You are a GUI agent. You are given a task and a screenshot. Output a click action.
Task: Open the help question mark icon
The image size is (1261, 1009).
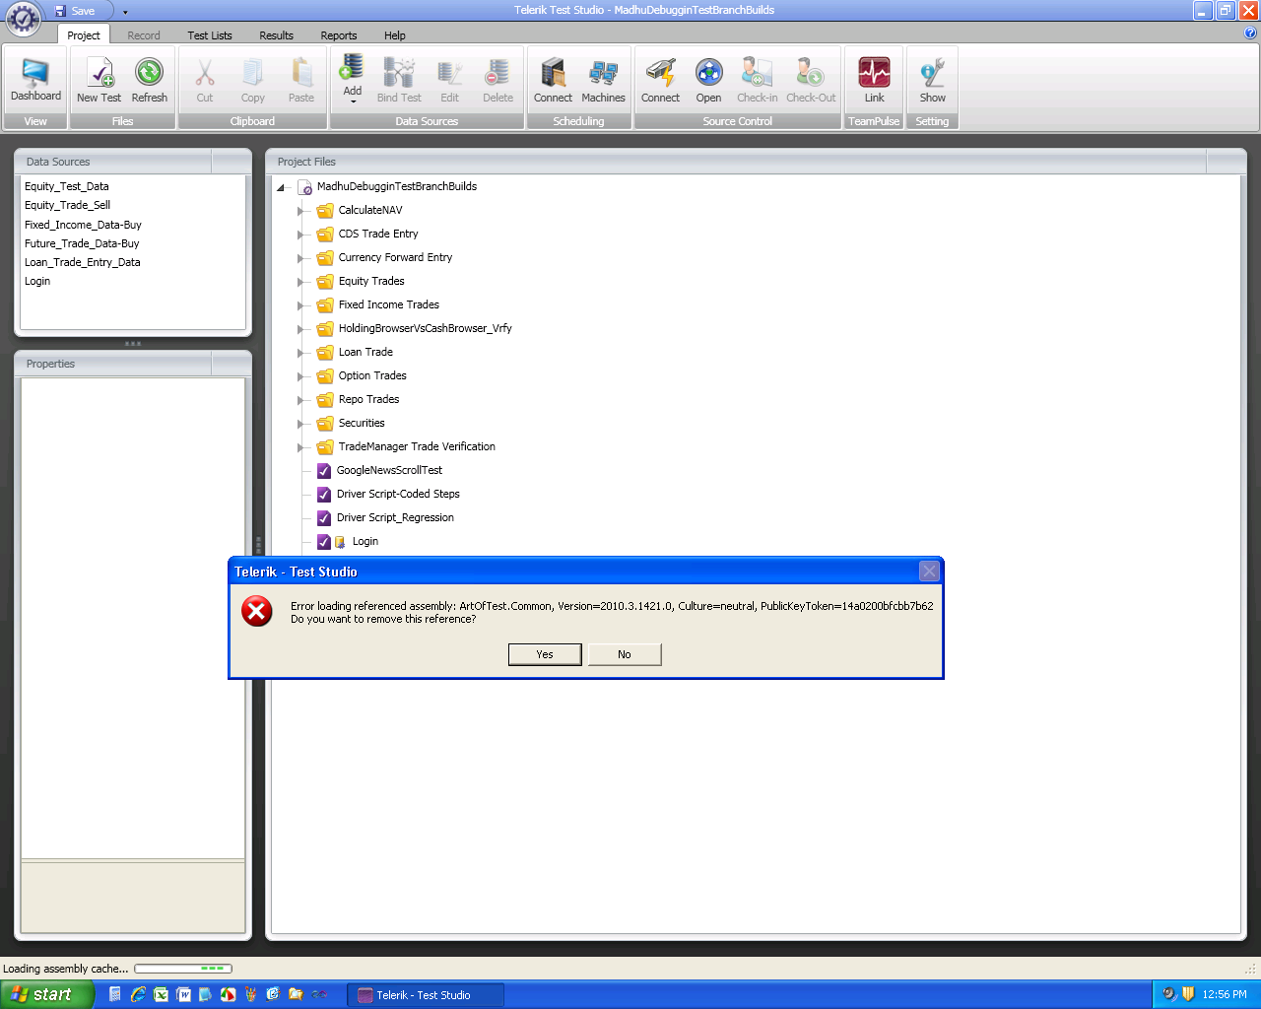(x=1250, y=34)
